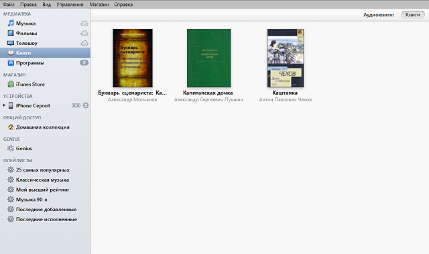Open the Программы app icon
Viewport: 429px width, 254px height.
point(11,63)
